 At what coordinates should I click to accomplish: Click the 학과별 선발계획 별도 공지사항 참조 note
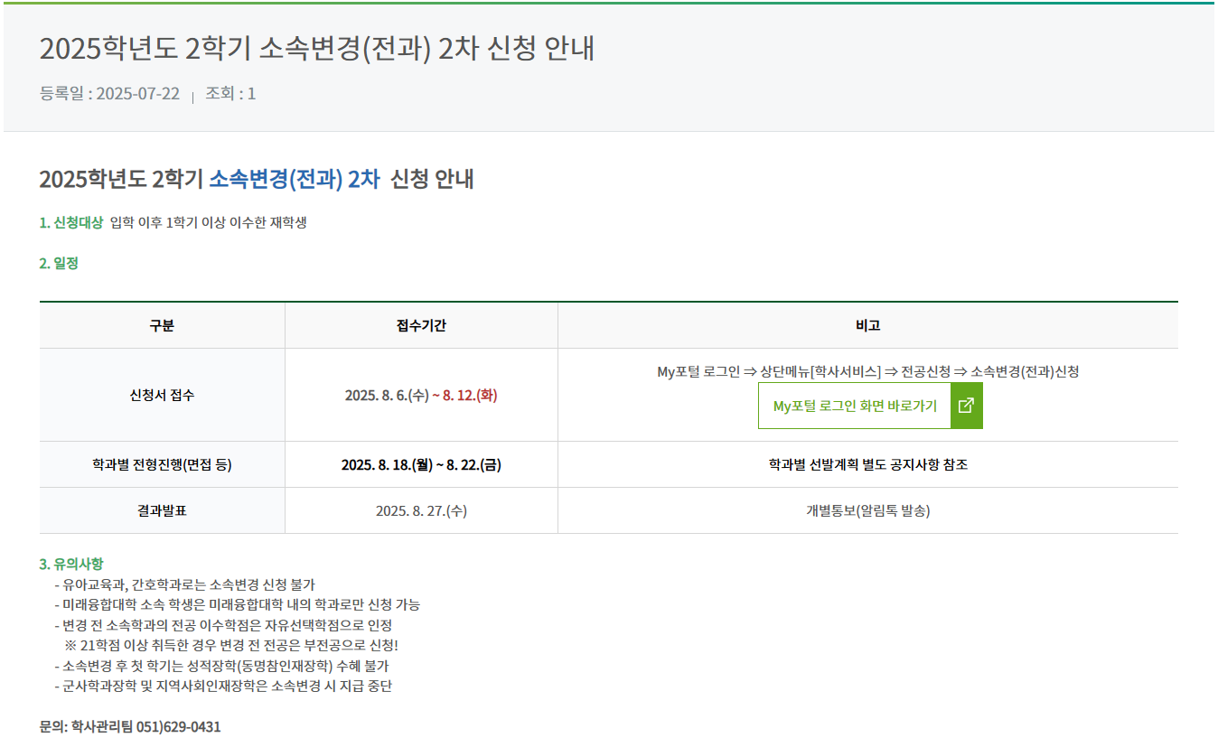(x=867, y=464)
